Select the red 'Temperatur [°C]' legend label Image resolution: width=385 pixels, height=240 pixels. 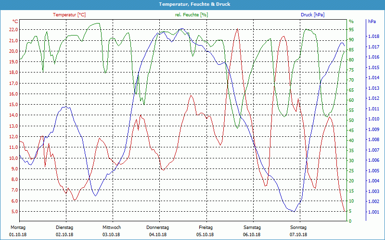[69, 15]
